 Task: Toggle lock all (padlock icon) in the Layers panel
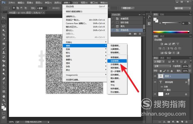(172, 71)
